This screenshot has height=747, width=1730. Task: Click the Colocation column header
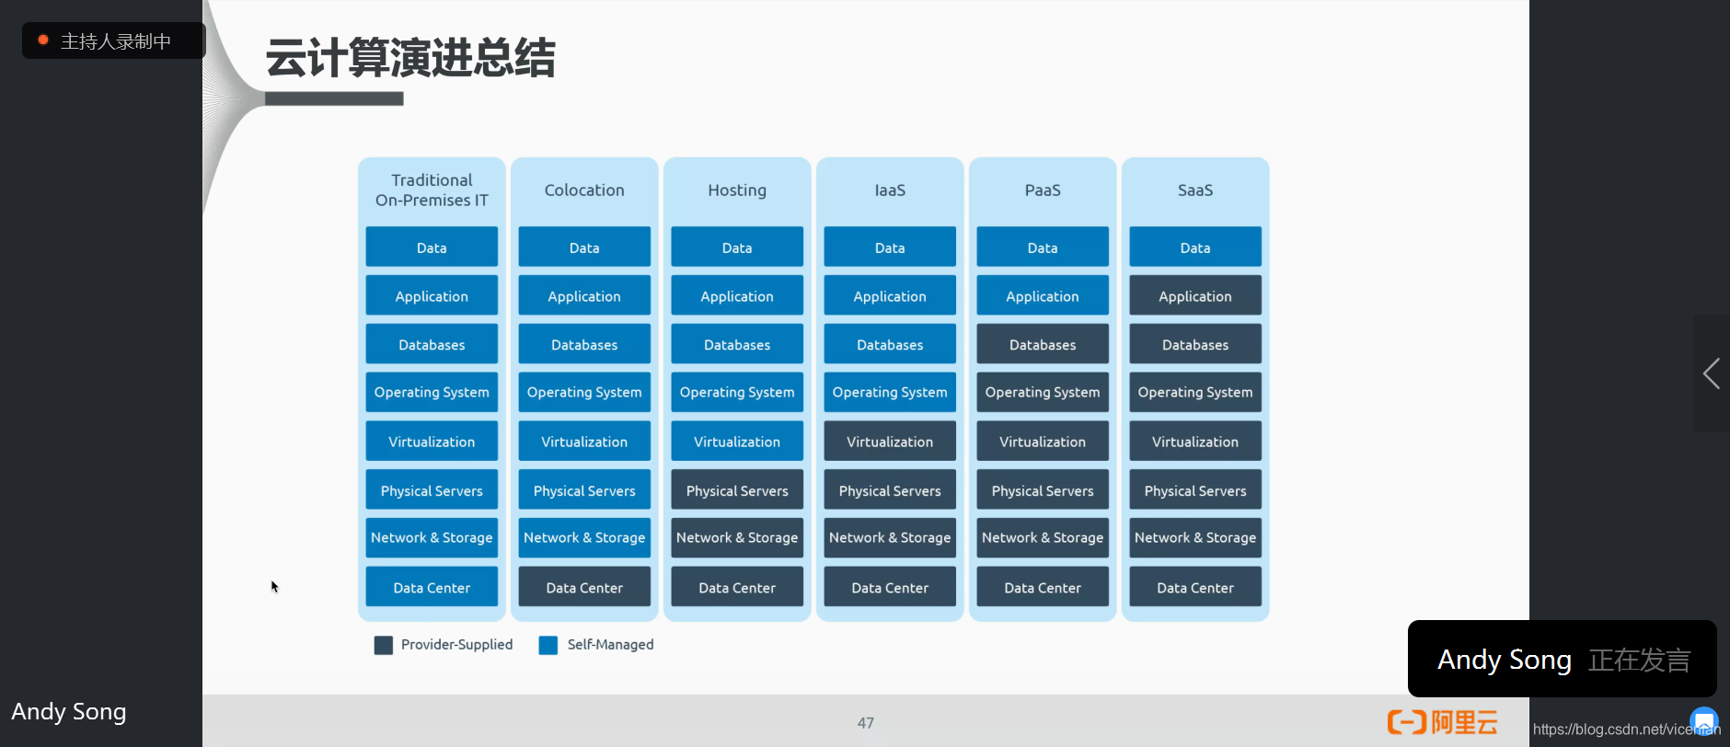coord(584,190)
